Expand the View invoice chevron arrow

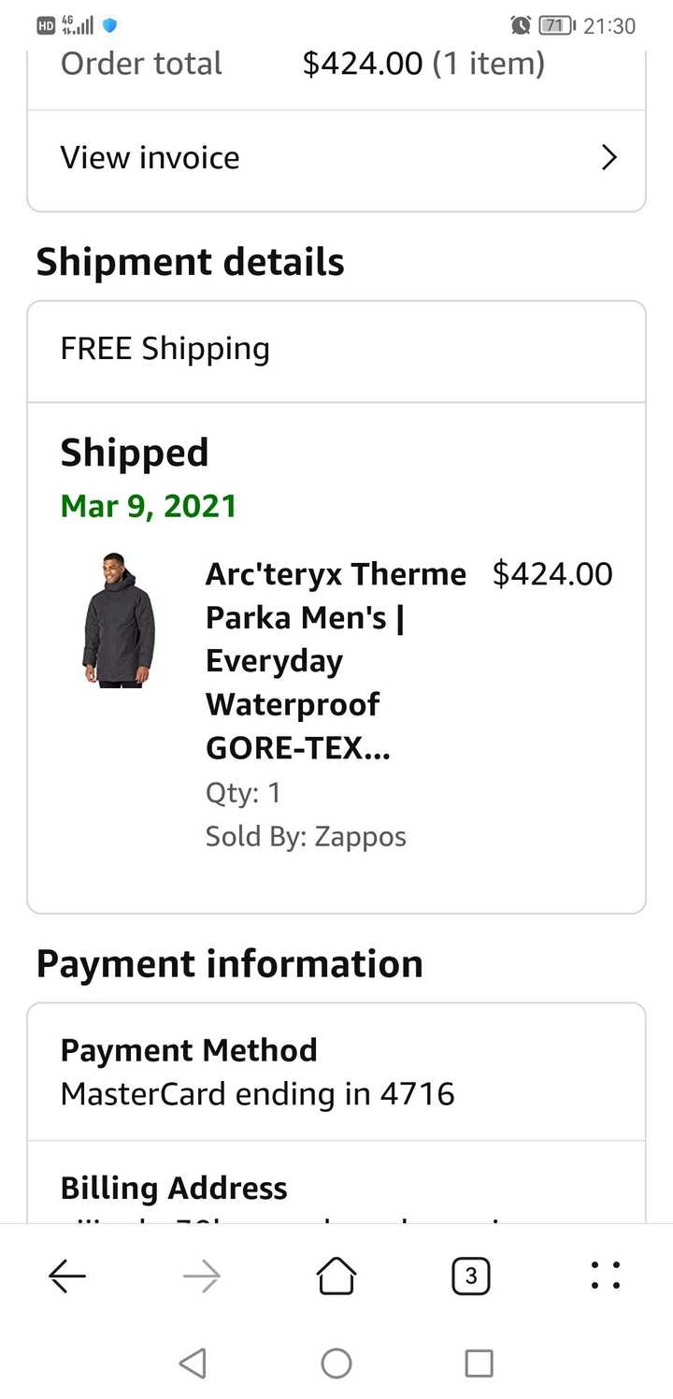tap(609, 157)
